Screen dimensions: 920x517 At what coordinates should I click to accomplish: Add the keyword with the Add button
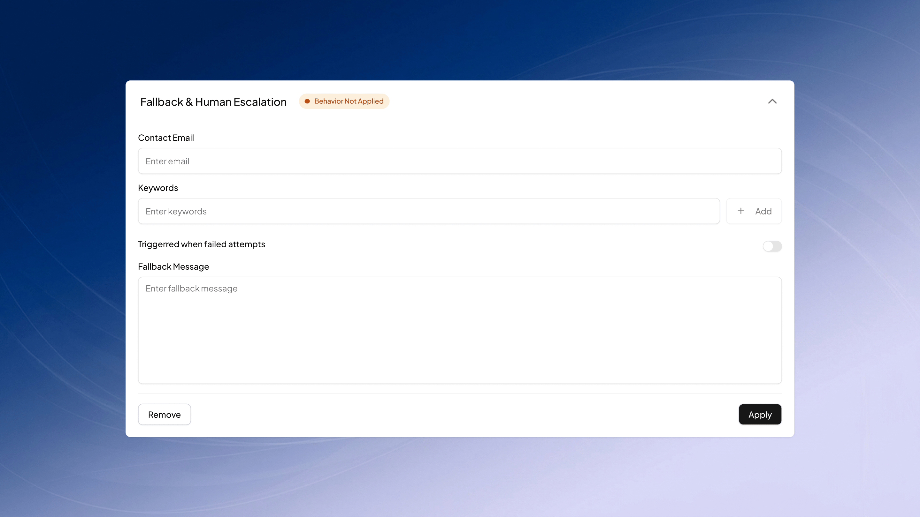(754, 211)
